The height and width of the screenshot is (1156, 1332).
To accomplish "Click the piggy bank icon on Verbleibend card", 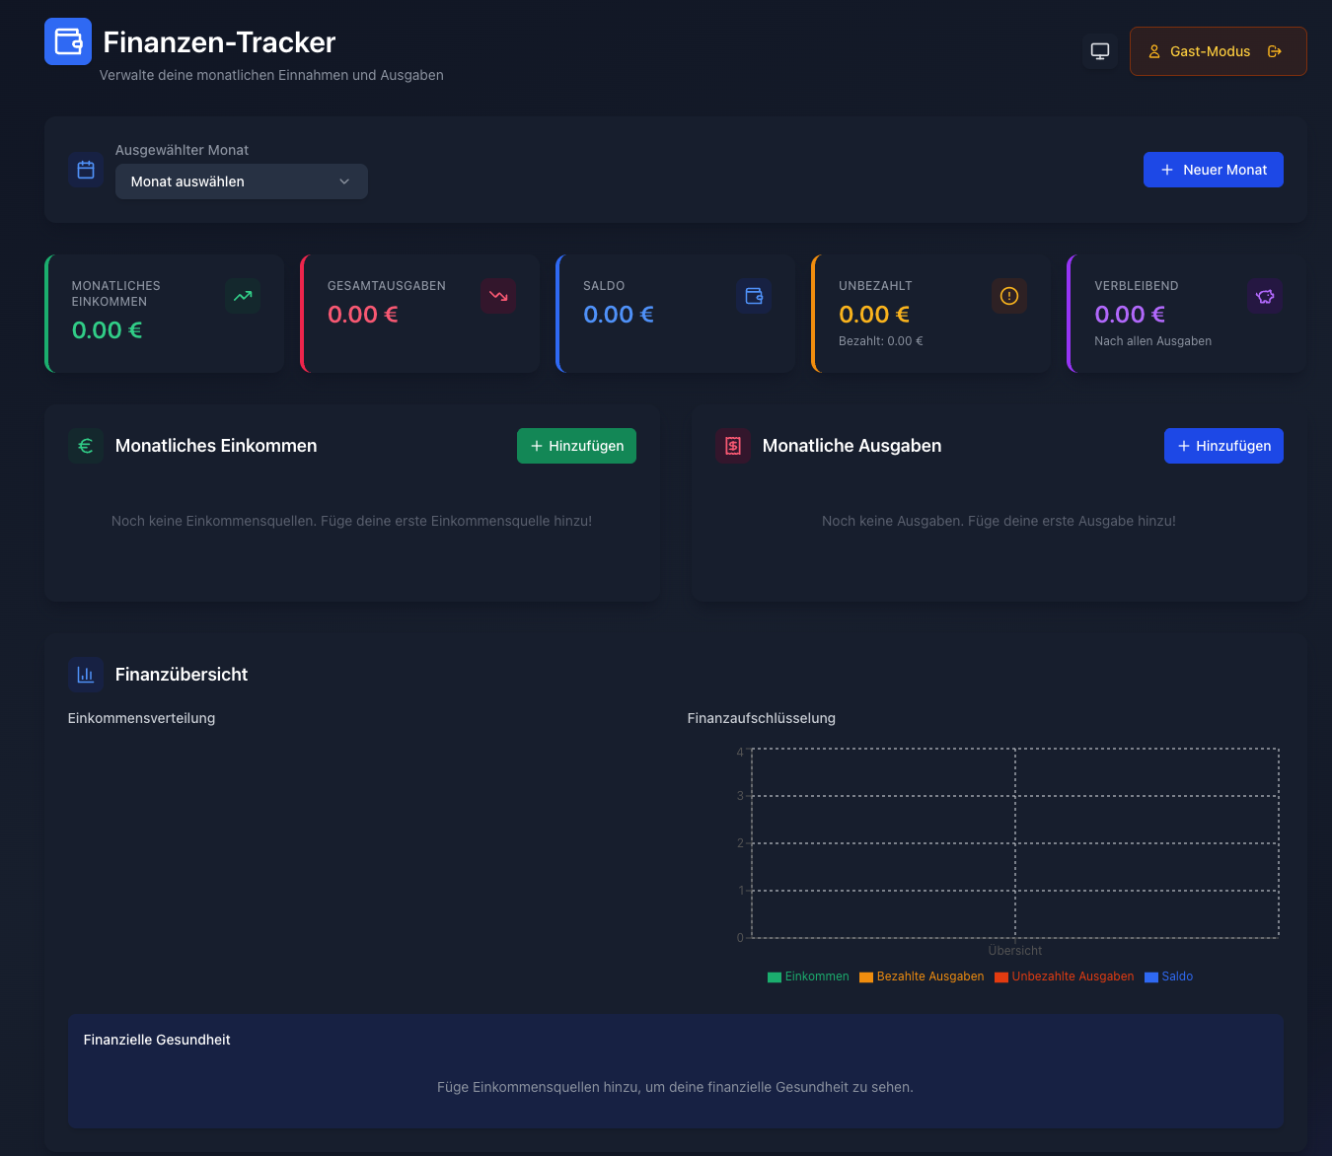I will [x=1265, y=296].
